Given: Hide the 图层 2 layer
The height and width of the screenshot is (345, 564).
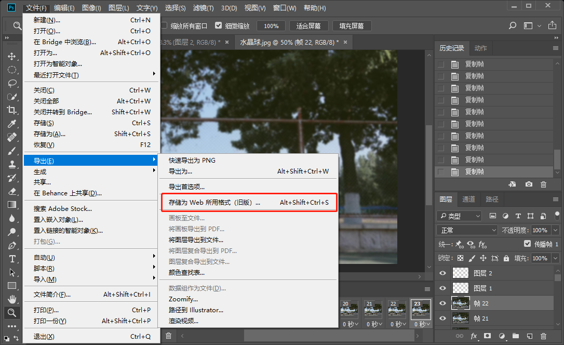Looking at the screenshot, I should [x=442, y=273].
